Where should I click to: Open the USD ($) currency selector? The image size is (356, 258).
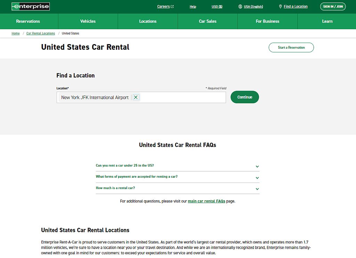click(x=217, y=6)
